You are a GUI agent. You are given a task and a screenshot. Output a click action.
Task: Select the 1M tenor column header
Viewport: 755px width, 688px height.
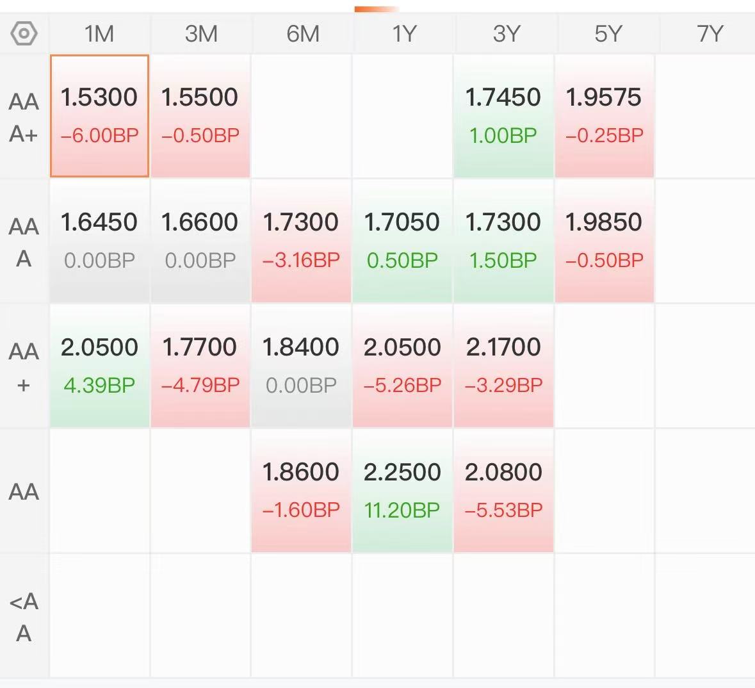(99, 34)
